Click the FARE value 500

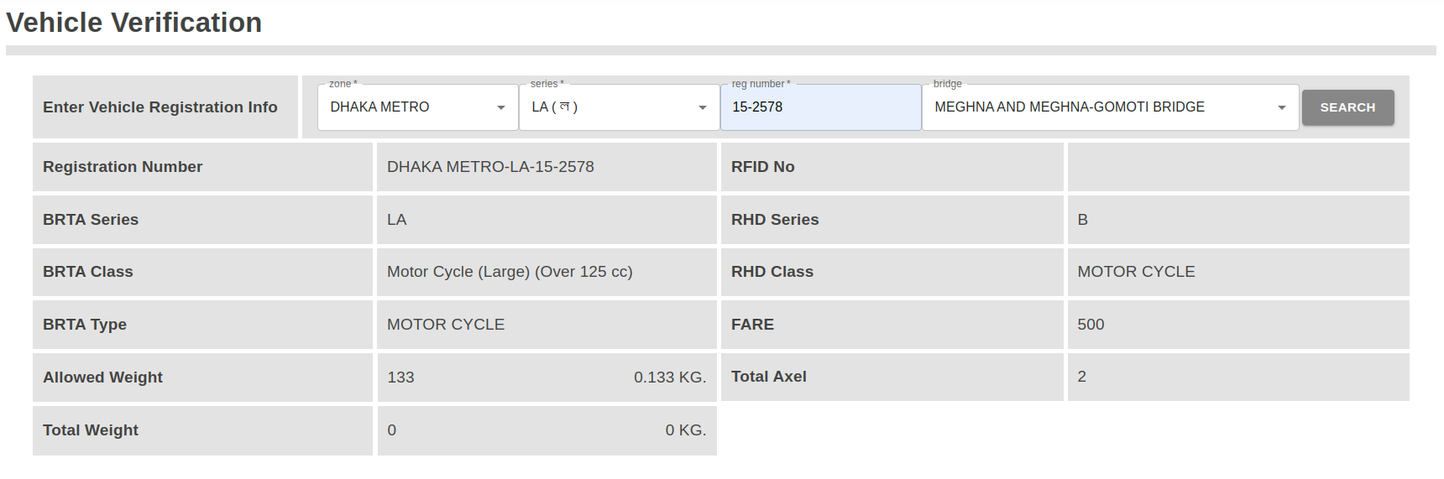[x=1091, y=325]
